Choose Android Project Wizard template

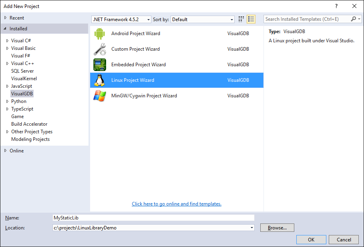[x=177, y=34]
